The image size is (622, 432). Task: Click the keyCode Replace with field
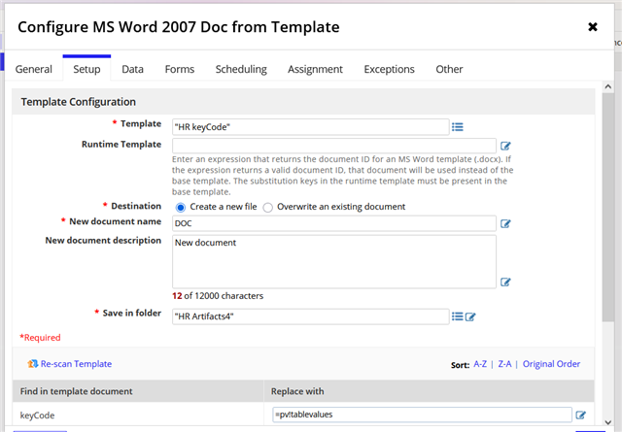pos(422,415)
